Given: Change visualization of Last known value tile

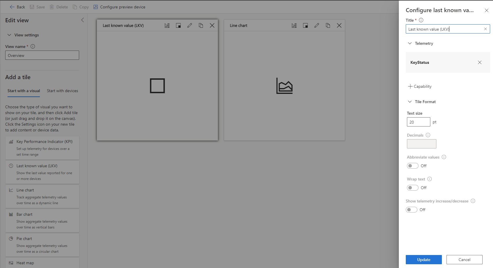Looking at the screenshot, I should click(x=167, y=25).
